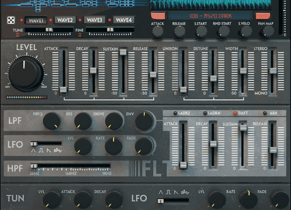291x210 pixels.
Task: Click red next-preset button right of display
Action: pos(263,16)
